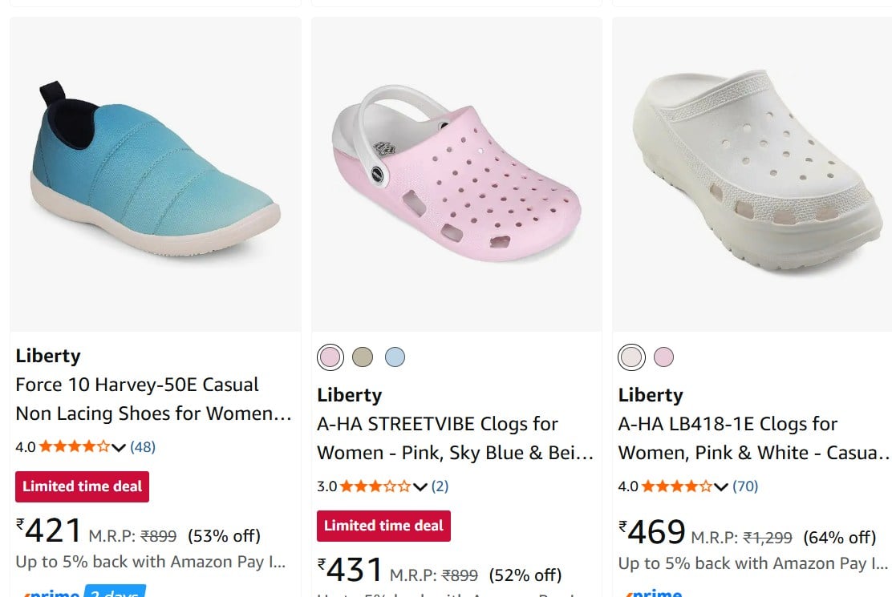Open the pink STREETVIBE clog image
The image size is (892, 597).
(456, 175)
